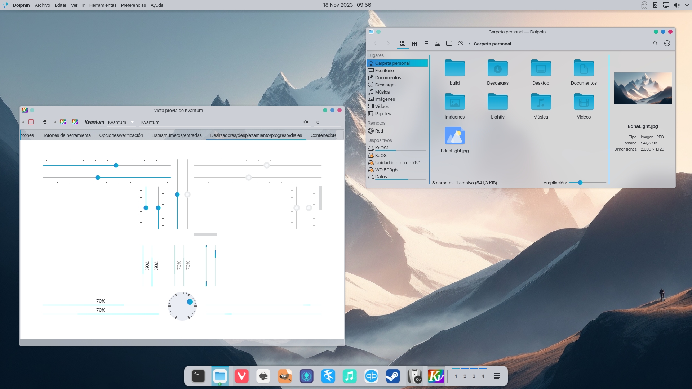Switch to Opciones/verificación tab
This screenshot has height=389, width=692.
(x=121, y=135)
